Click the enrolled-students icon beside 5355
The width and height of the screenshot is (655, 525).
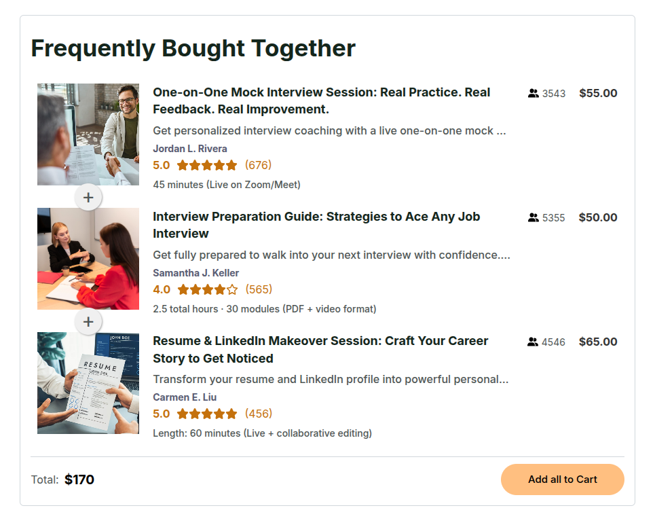pyautogui.click(x=533, y=218)
